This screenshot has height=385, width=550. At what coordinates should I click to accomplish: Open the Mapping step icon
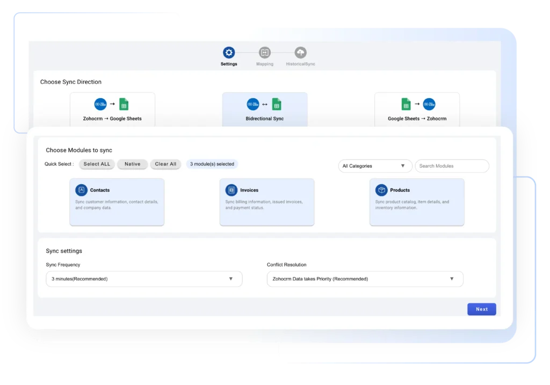[264, 52]
